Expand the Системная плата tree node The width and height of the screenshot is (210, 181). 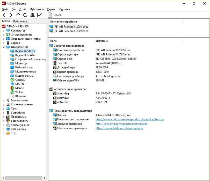click(3, 35)
